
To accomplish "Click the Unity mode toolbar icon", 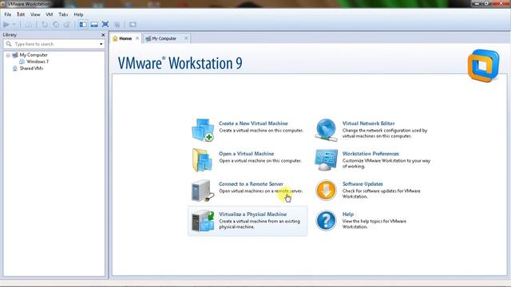I will [117, 25].
